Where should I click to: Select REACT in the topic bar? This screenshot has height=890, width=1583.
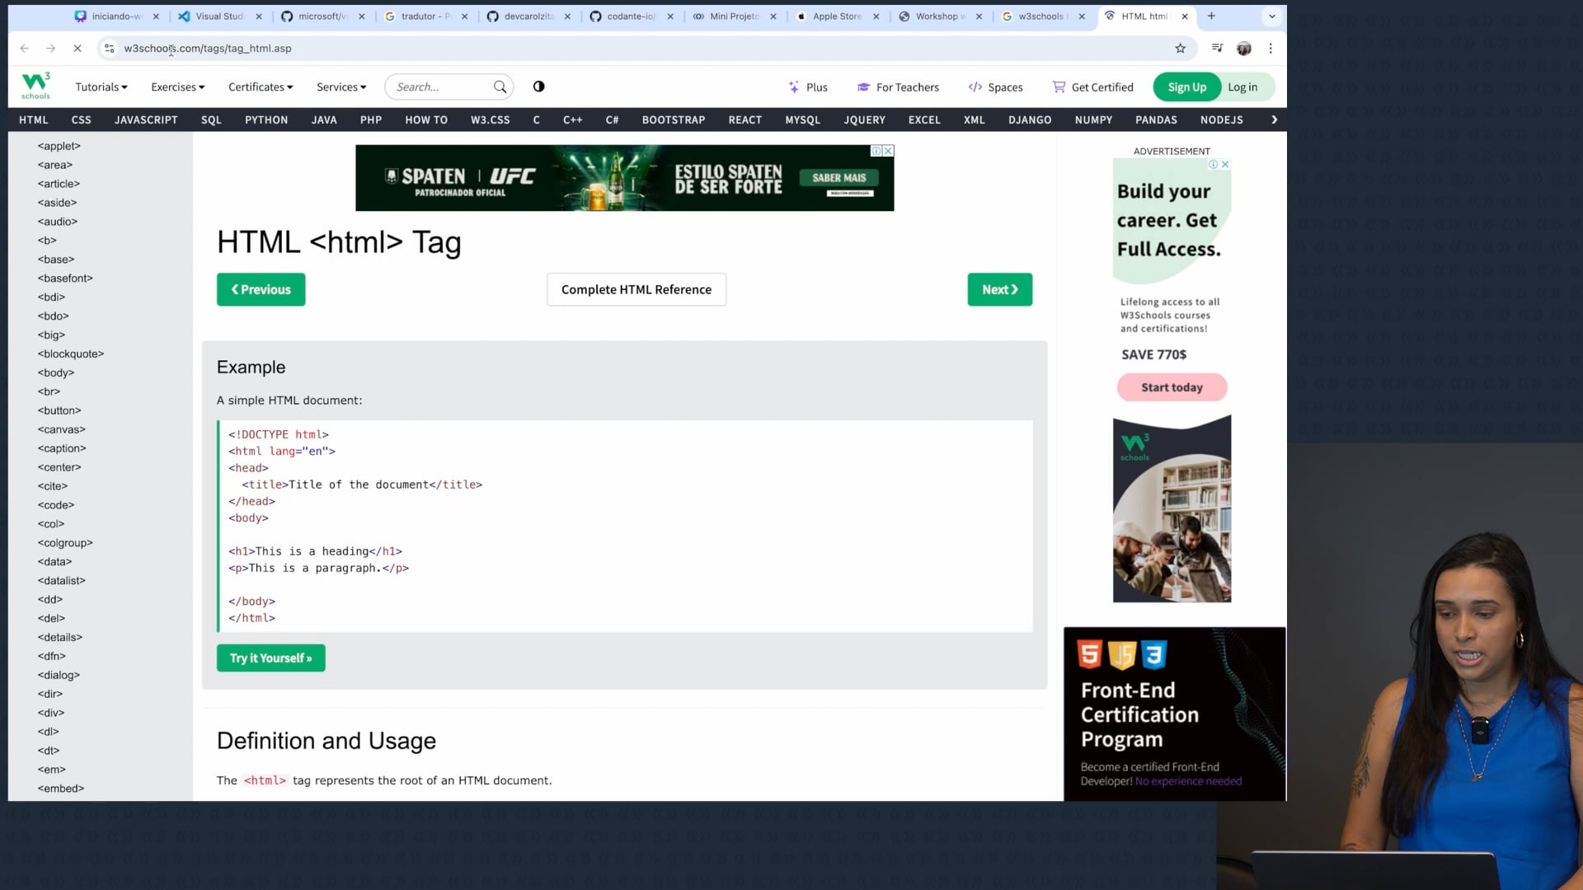coord(745,119)
